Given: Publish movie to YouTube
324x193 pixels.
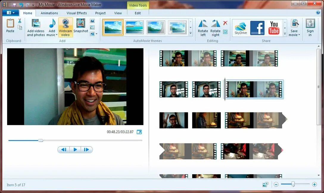Looking at the screenshot, I should (274, 28).
